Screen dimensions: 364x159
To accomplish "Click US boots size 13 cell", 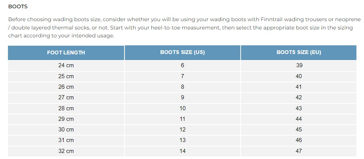I will pos(182,140).
